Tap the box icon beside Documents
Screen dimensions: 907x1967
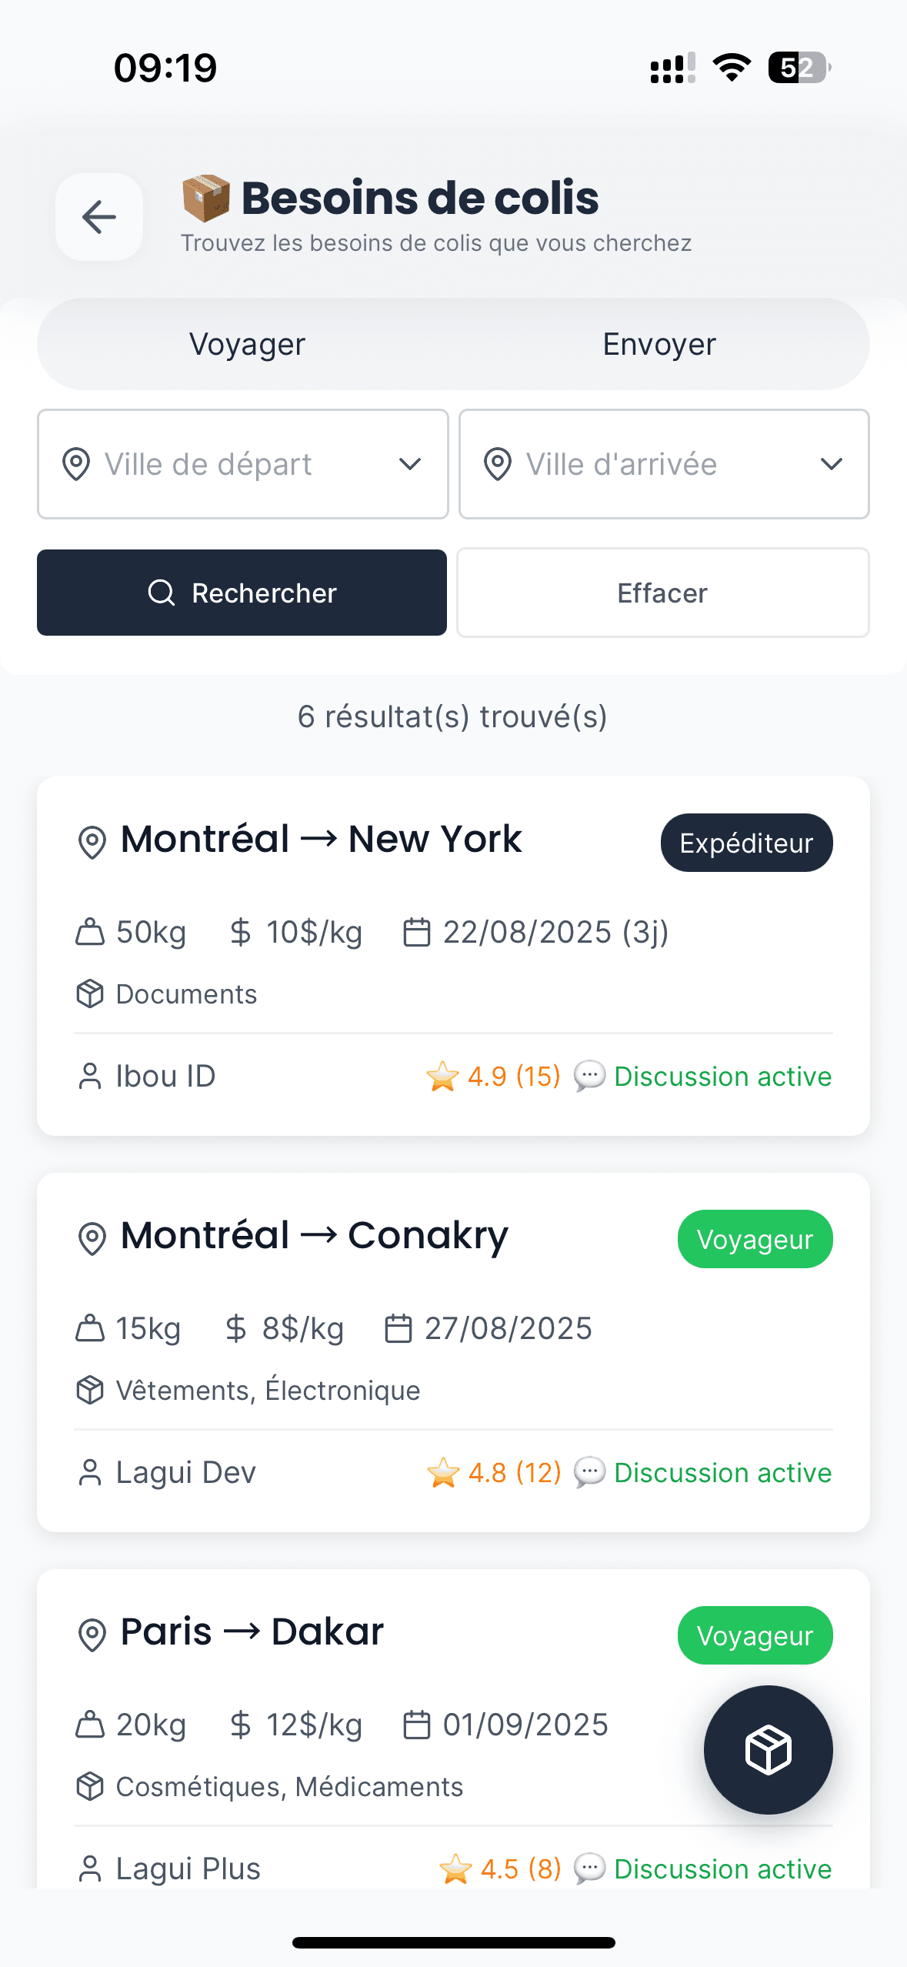click(90, 994)
